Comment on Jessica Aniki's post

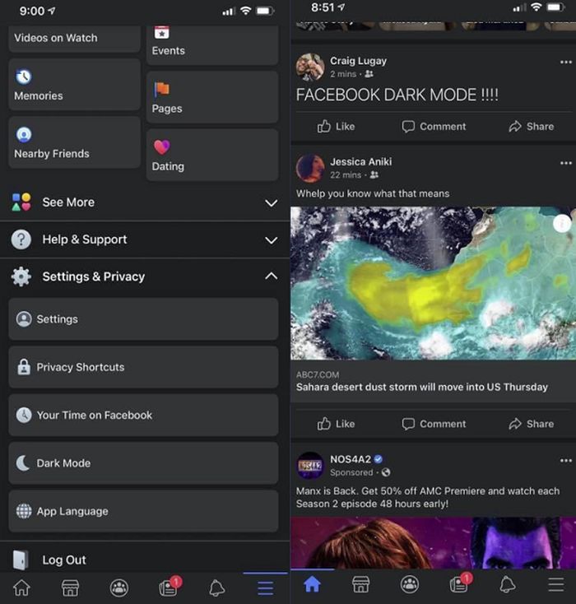coord(434,424)
